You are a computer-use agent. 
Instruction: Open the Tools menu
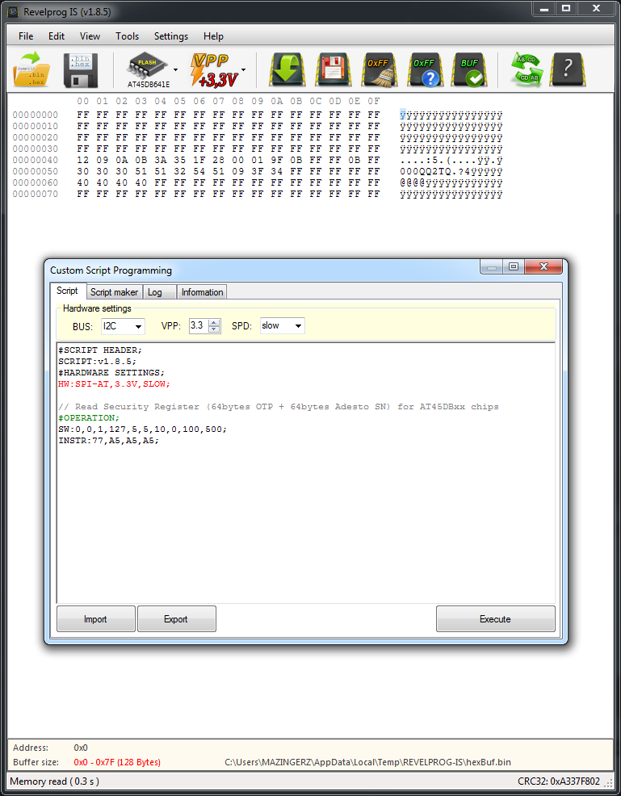click(127, 36)
